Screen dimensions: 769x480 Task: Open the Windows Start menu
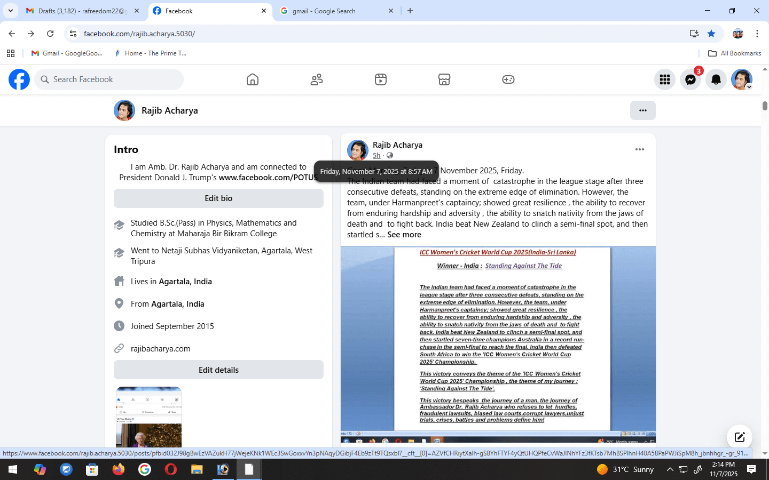tap(13, 469)
